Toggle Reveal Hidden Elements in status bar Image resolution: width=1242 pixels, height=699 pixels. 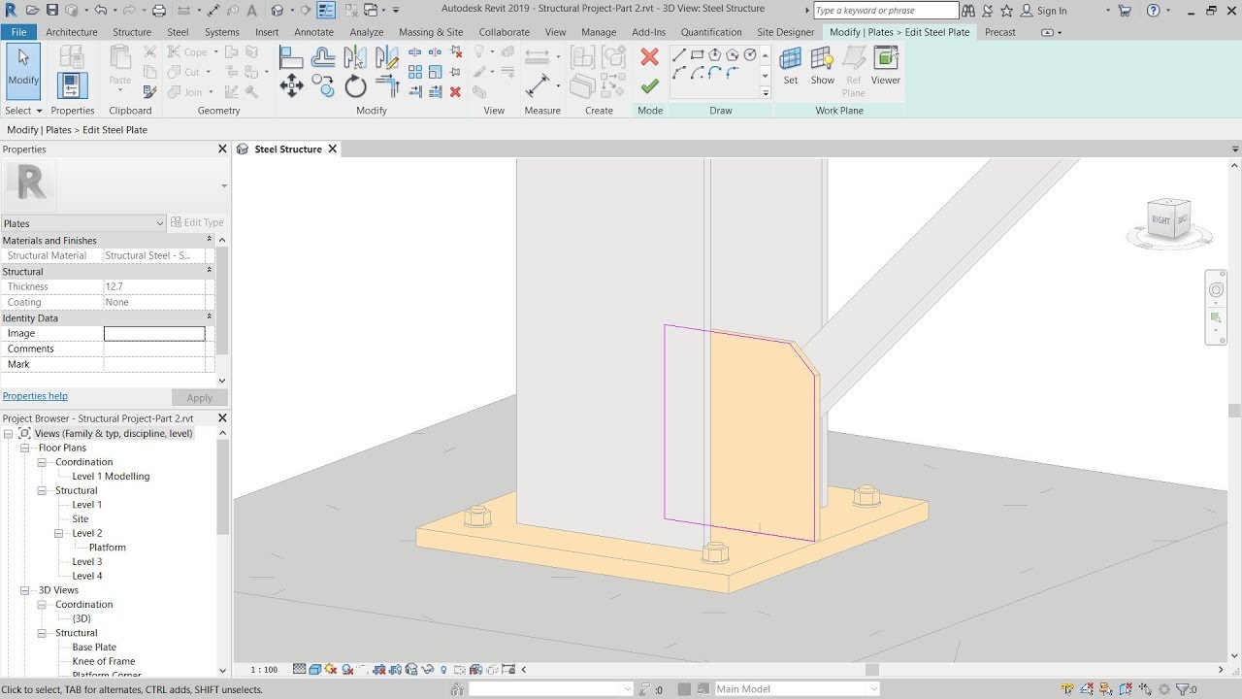(x=443, y=669)
